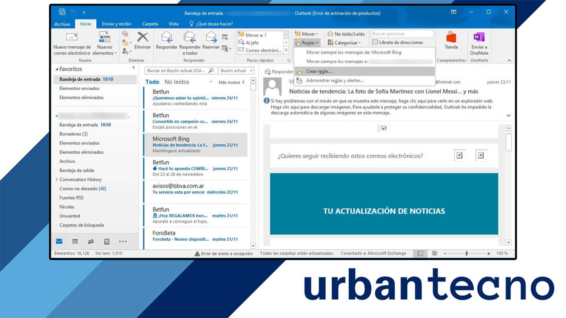The height and width of the screenshot is (318, 566).
Task: Switch to Tasks view icon
Action: pos(107,241)
